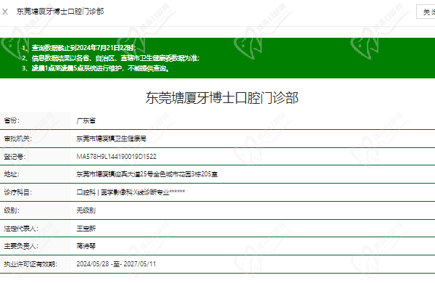Click address value 迎宾大道25号

(147, 174)
